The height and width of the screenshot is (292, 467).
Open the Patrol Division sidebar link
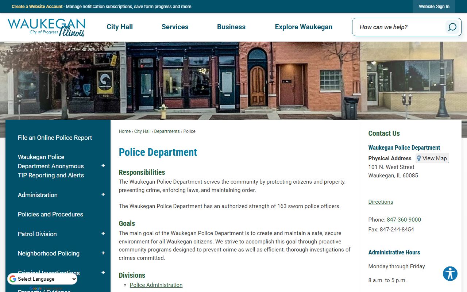pos(37,234)
